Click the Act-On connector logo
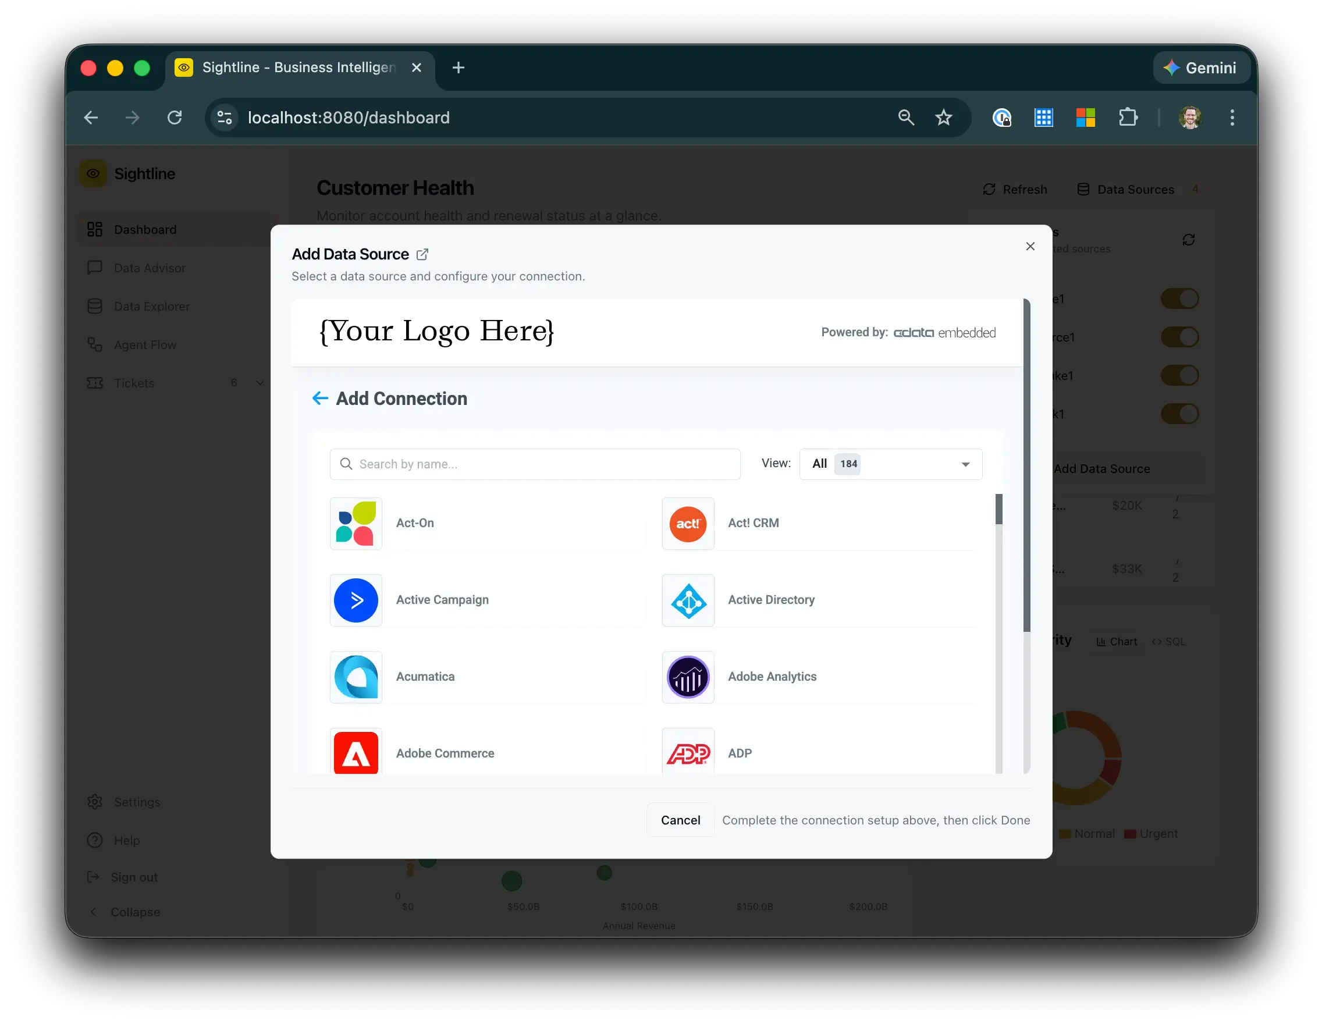The image size is (1322, 1024). (356, 524)
